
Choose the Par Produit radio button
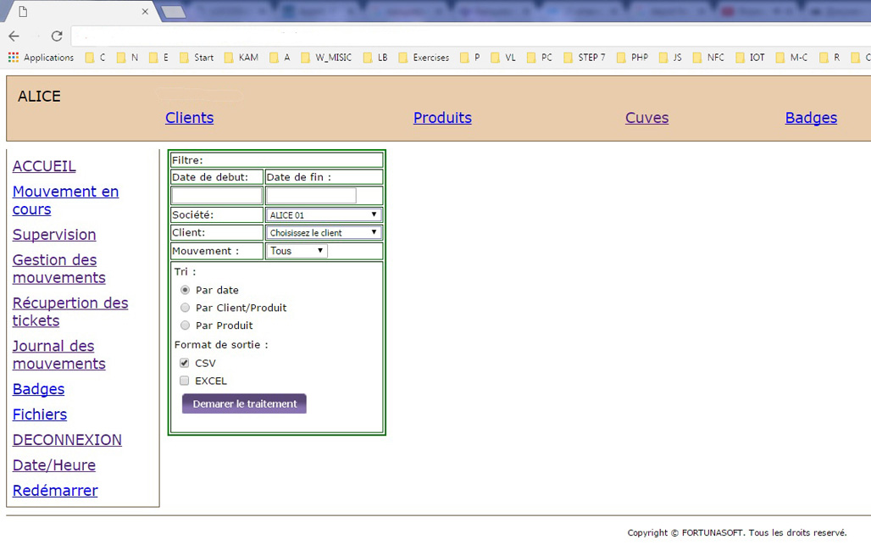coord(185,325)
